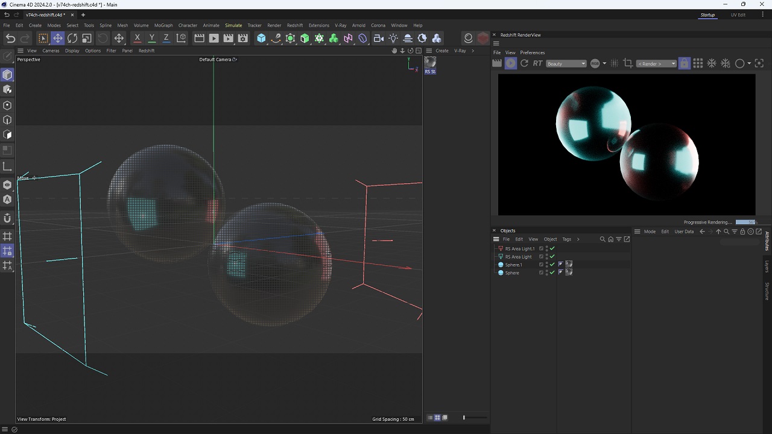Screen dimensions: 772x434
Task: Switch to the UV Edit layout tab
Action: pyautogui.click(x=738, y=15)
